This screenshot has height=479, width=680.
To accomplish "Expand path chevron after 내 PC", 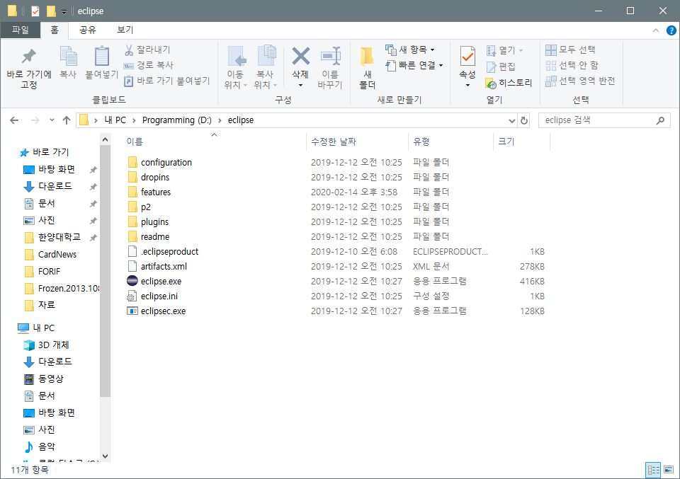I will (x=134, y=120).
